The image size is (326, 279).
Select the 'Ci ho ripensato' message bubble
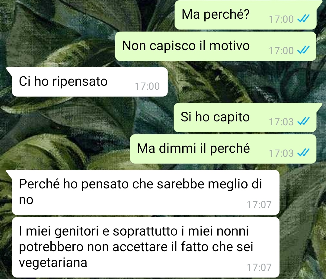coord(90,82)
